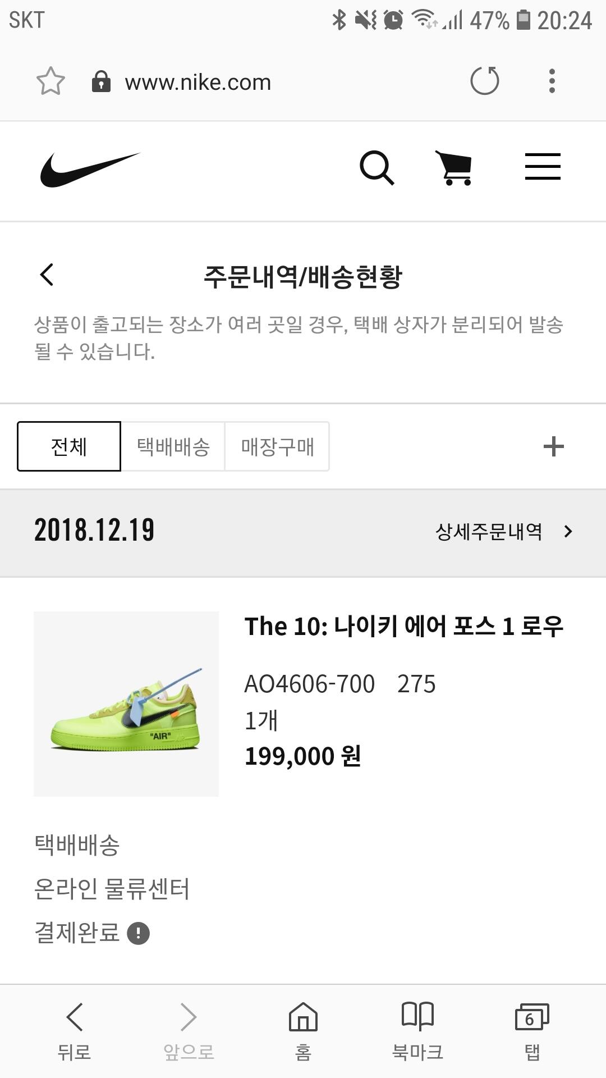Image resolution: width=606 pixels, height=1078 pixels.
Task: Open the search magnifier icon
Action: tap(377, 167)
